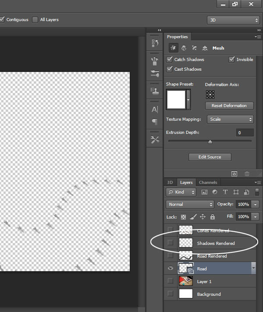This screenshot has width=263, height=312.
Task: Uncheck the Invisible checkbox
Action: [231, 60]
